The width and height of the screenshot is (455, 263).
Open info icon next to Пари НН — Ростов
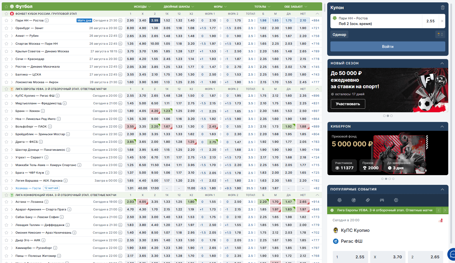[x=47, y=21]
